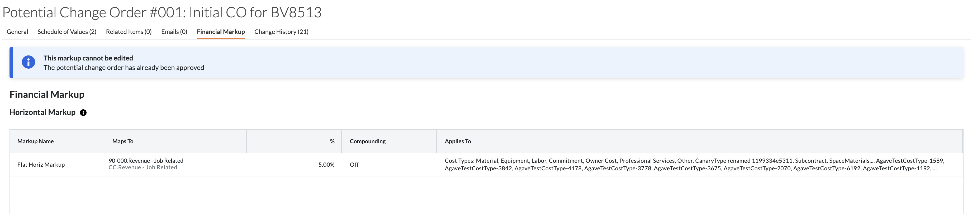Click the CC.Revenue - Job Related subtext

(x=143, y=167)
